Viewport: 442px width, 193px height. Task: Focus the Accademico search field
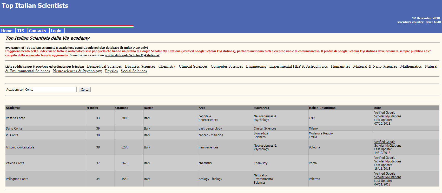[x=51, y=89]
